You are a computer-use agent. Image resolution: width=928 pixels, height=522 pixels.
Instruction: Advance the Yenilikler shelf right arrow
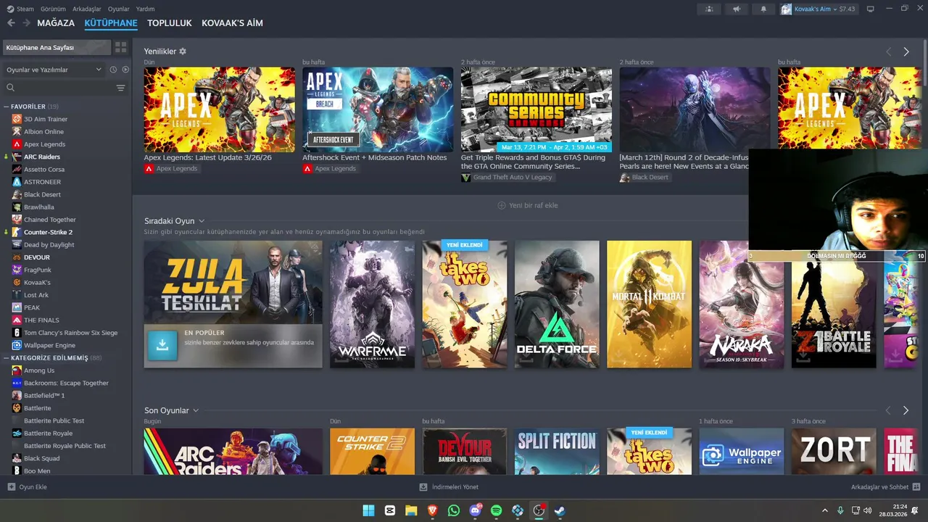[906, 51]
